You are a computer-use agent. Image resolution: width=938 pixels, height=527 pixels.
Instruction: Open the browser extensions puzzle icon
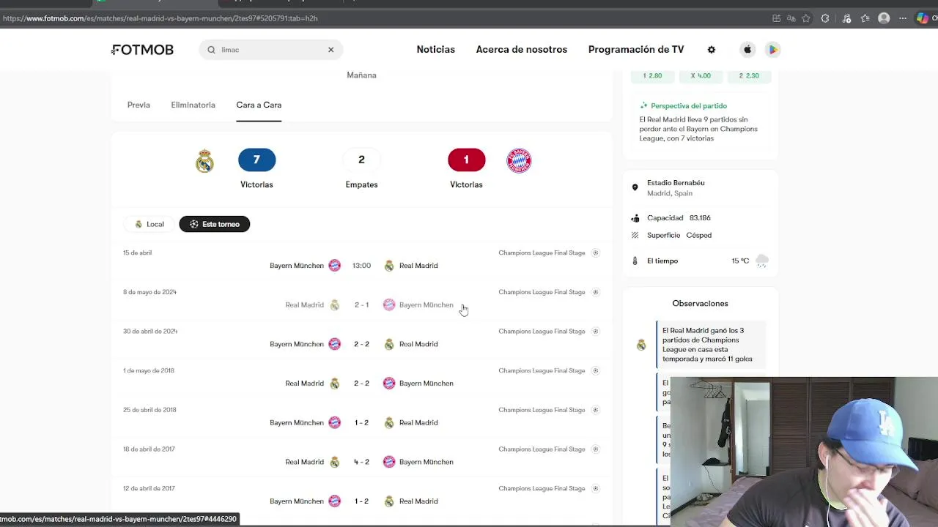pyautogui.click(x=825, y=18)
